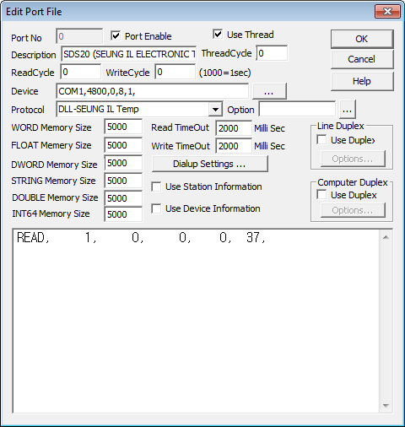This screenshot has height=427, width=405.
Task: Open the Device browse ellipsis button
Action: (269, 91)
